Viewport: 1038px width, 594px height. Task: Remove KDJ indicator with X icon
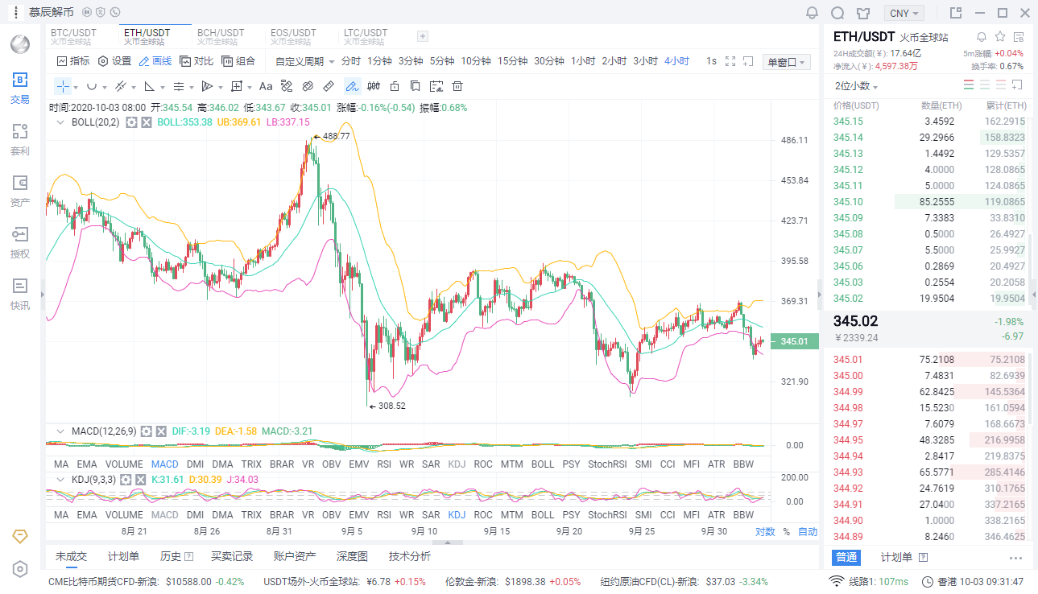(143, 480)
